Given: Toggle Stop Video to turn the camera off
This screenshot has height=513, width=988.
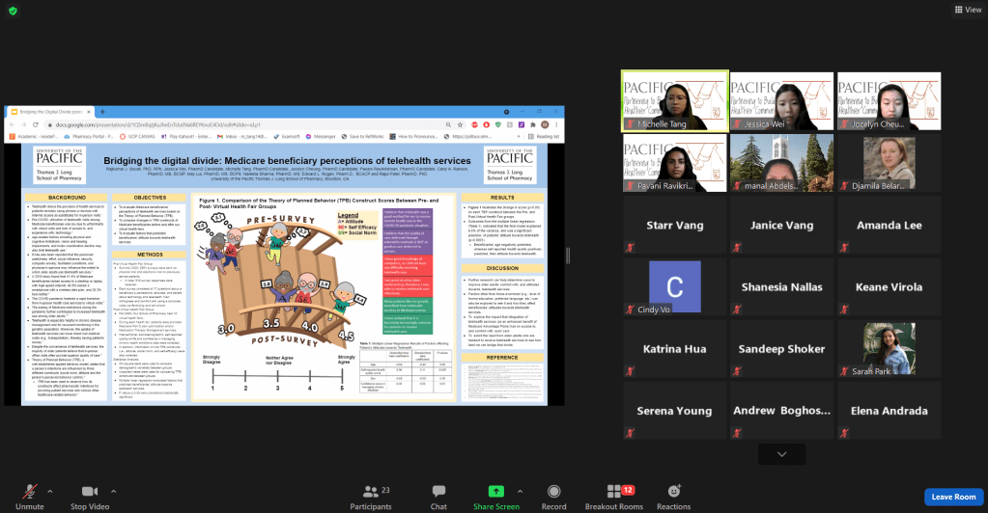Looking at the screenshot, I should (89, 495).
